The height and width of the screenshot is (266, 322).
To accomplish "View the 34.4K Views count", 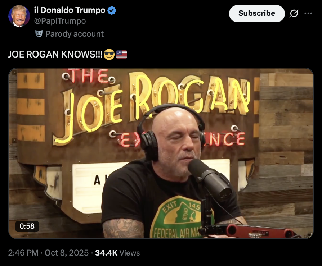I will (x=117, y=253).
